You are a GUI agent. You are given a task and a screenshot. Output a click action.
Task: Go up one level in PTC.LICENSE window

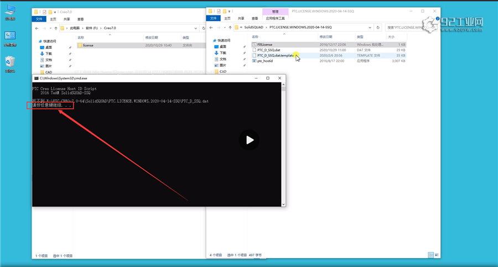click(230, 28)
